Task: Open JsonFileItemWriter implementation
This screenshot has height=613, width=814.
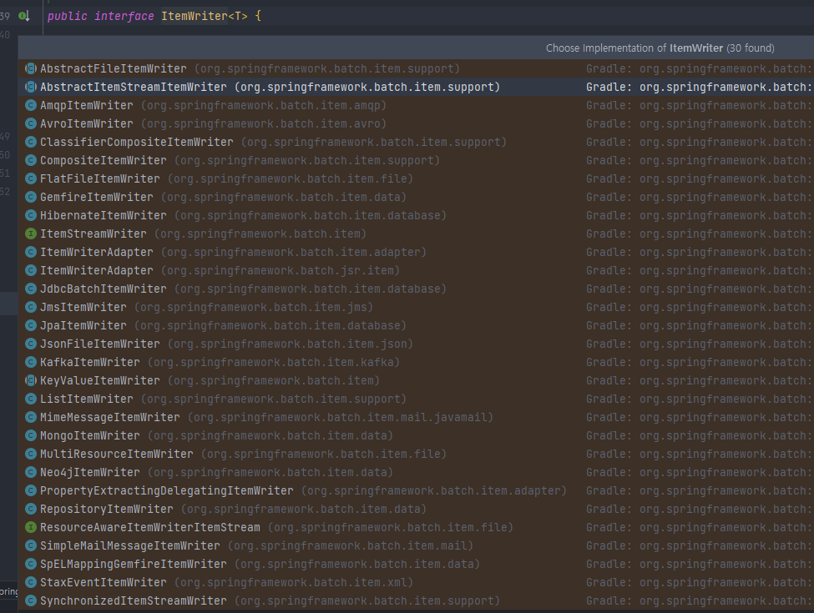Action: [416, 344]
